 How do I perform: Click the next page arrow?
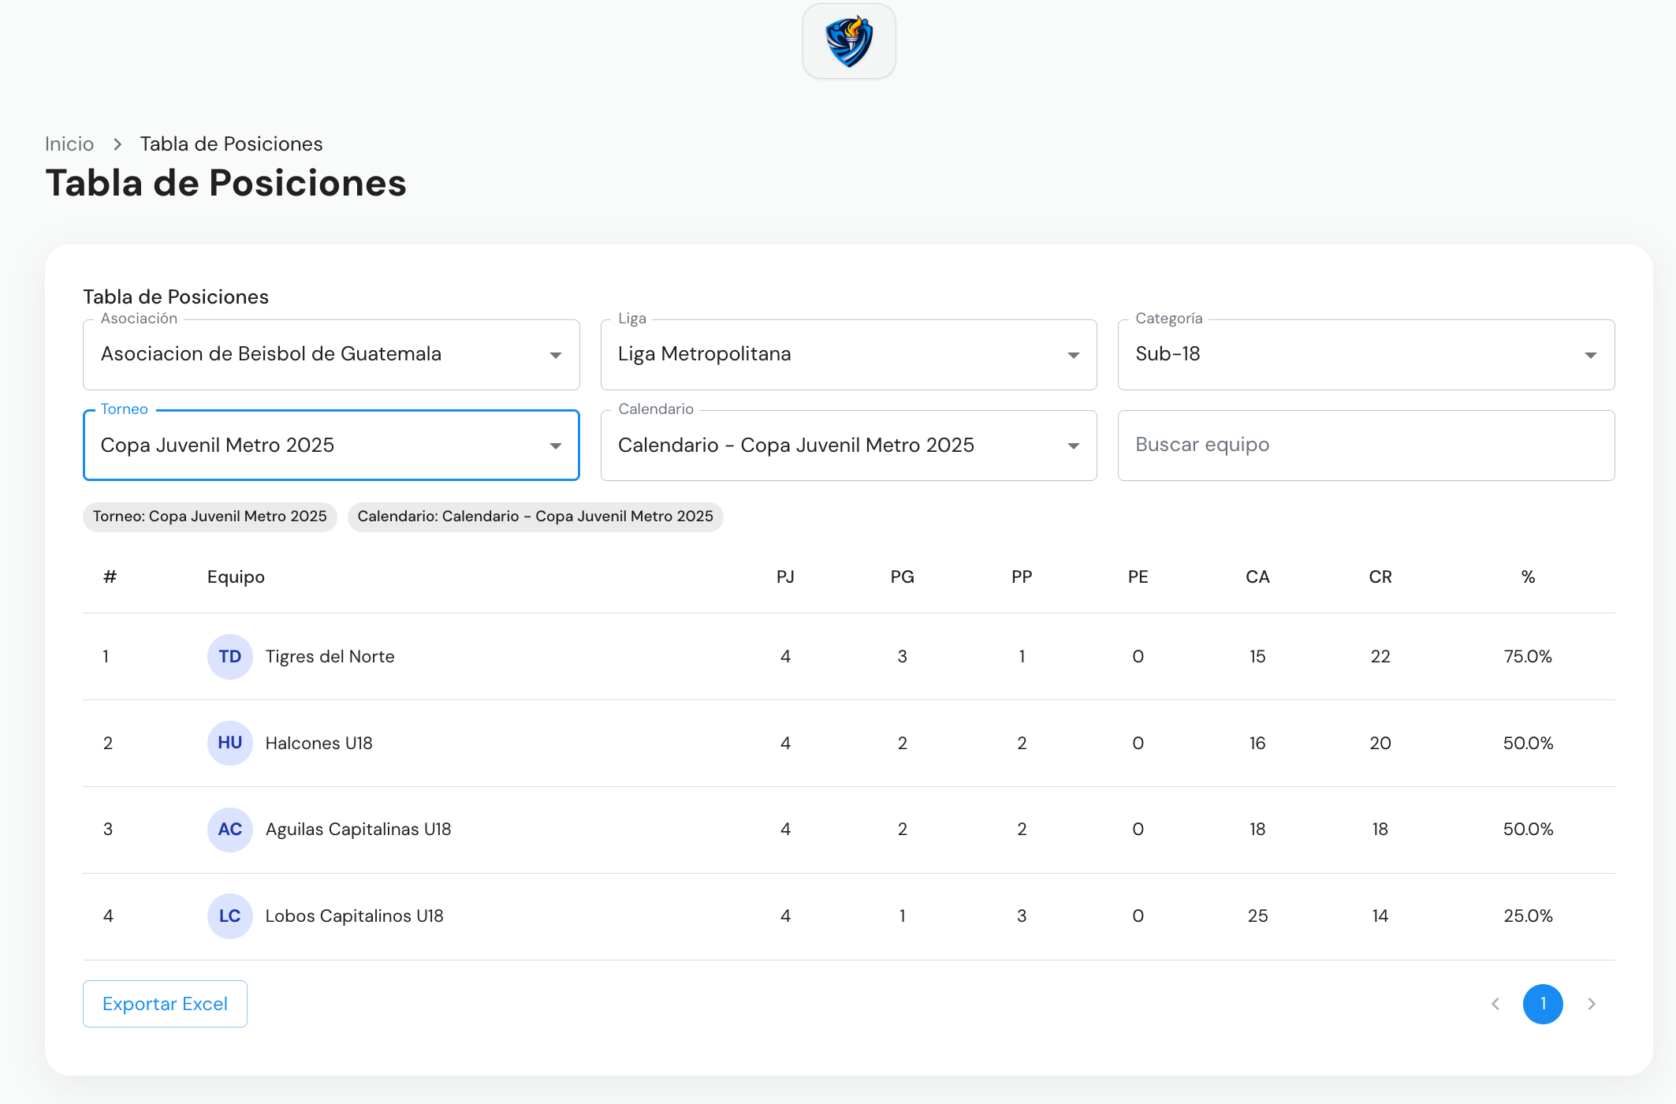[1592, 1003]
